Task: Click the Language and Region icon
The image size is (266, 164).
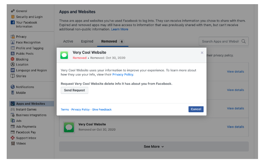Action: tap(13, 70)
